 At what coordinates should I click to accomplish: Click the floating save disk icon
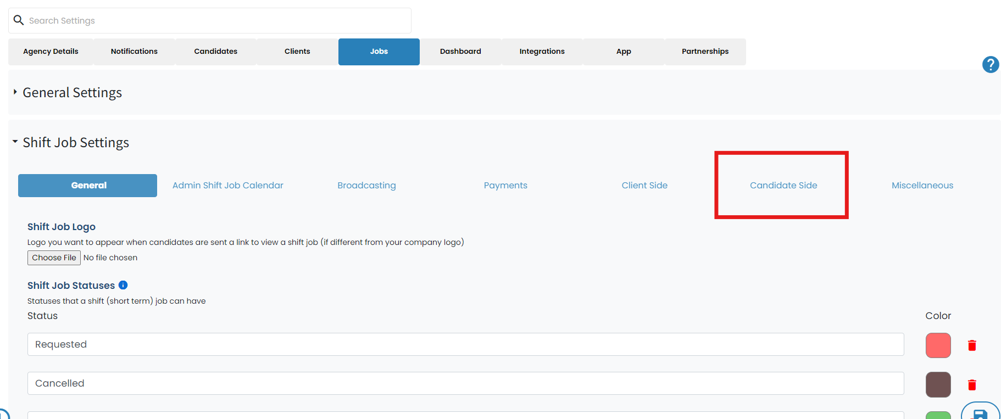[980, 412]
